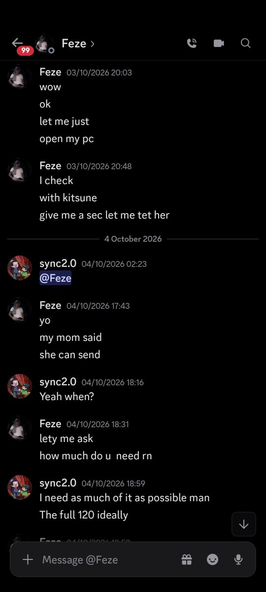Open Feze's avatar in the header
This screenshot has height=592, width=266.
pyautogui.click(x=44, y=43)
